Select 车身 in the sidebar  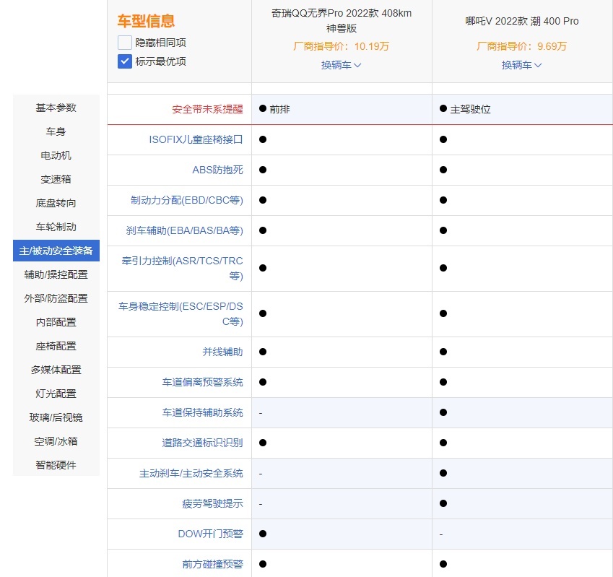click(56, 131)
